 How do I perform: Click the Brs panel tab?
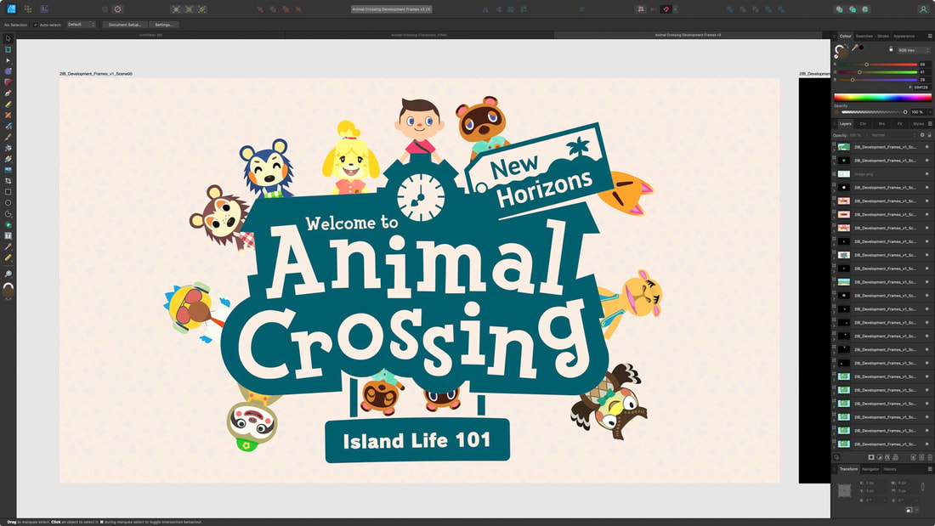(881, 123)
